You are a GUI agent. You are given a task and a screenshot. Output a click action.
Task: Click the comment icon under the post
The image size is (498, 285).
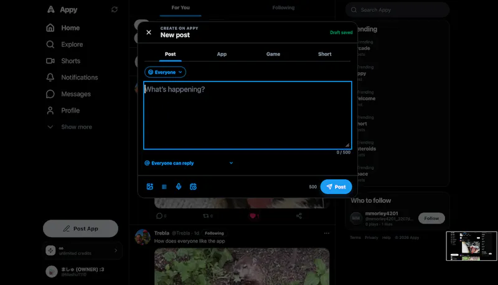159,216
